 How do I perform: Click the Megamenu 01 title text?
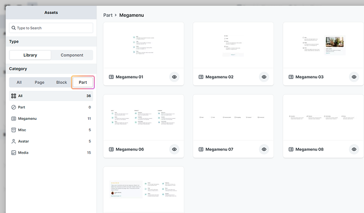coord(129,77)
